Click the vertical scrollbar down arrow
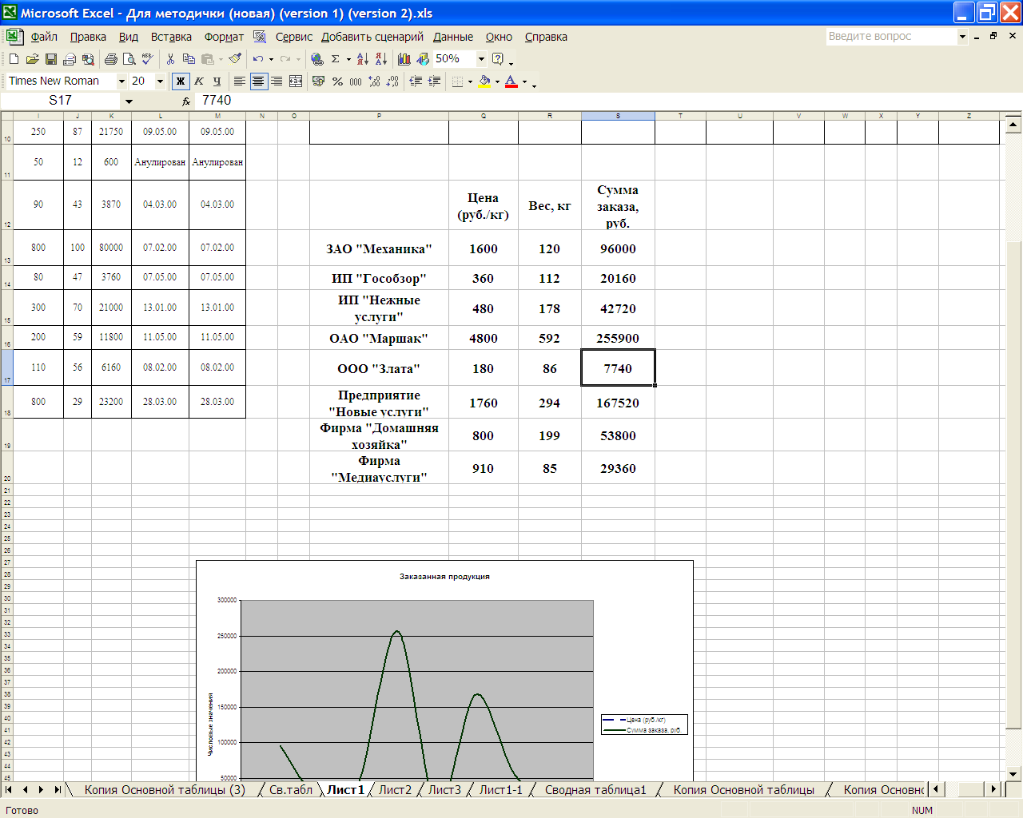 (x=1013, y=773)
